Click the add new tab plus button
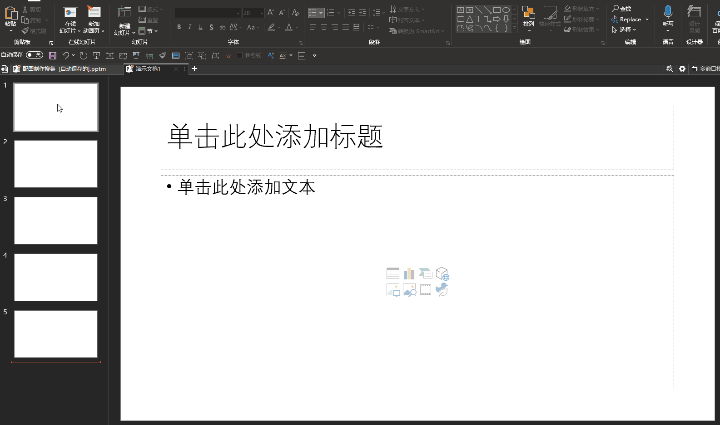 (194, 68)
